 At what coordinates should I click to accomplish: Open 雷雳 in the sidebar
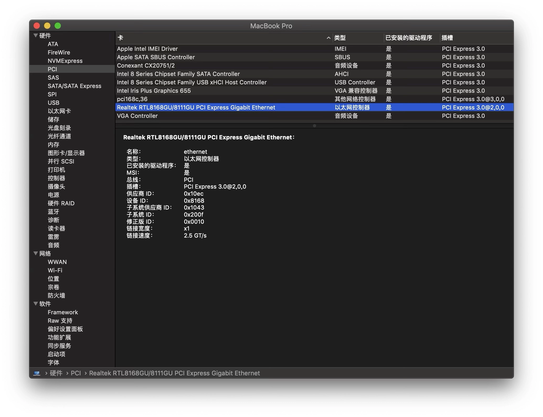click(x=72, y=237)
